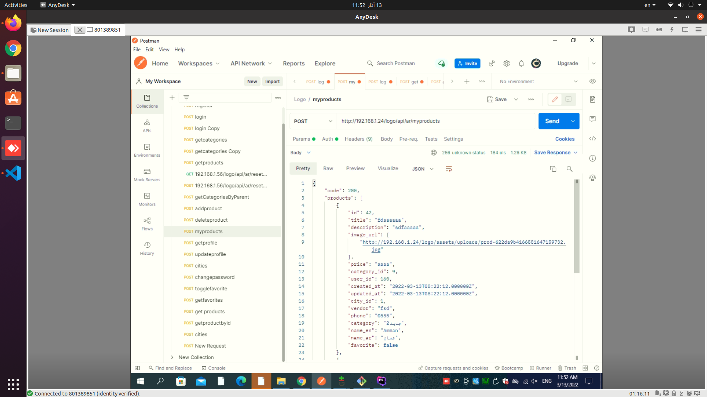Open the File menu
707x397 pixels.
point(137,49)
